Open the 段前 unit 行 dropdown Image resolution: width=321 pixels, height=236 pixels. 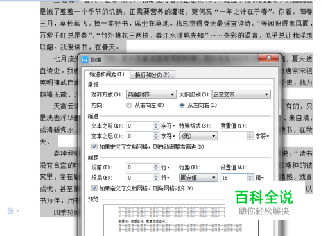click(x=166, y=167)
